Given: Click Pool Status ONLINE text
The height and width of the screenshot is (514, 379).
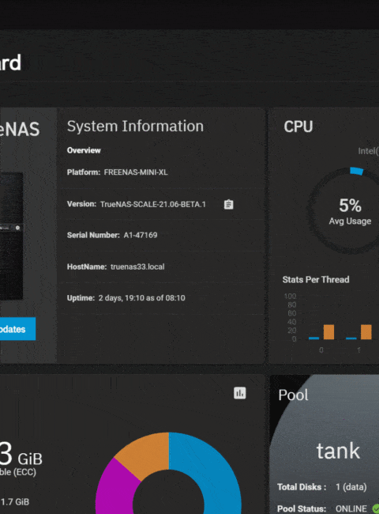Looking at the screenshot, I should coord(351,508).
